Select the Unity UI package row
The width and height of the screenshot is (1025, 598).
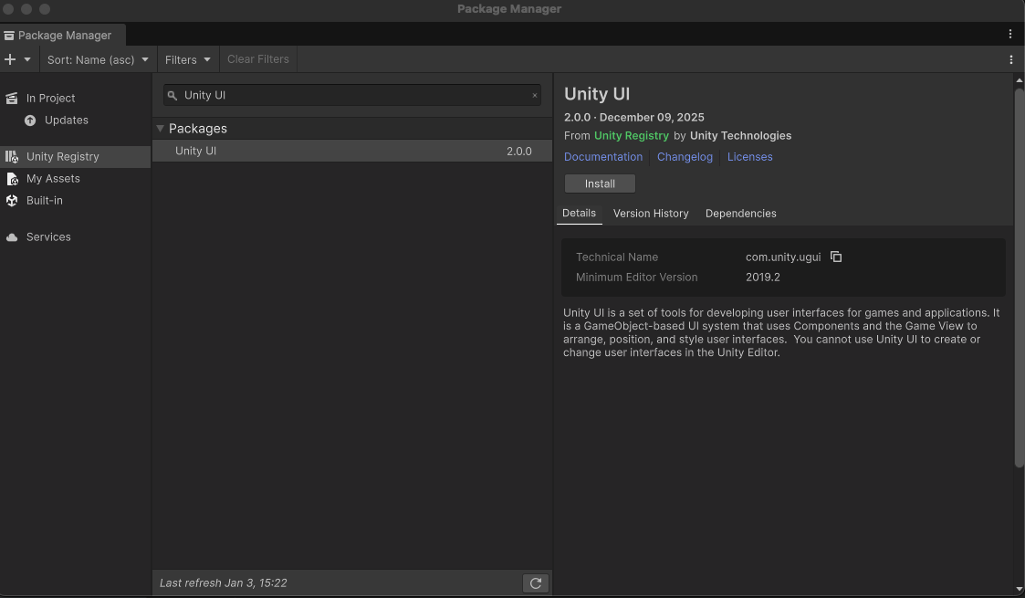[x=352, y=151]
